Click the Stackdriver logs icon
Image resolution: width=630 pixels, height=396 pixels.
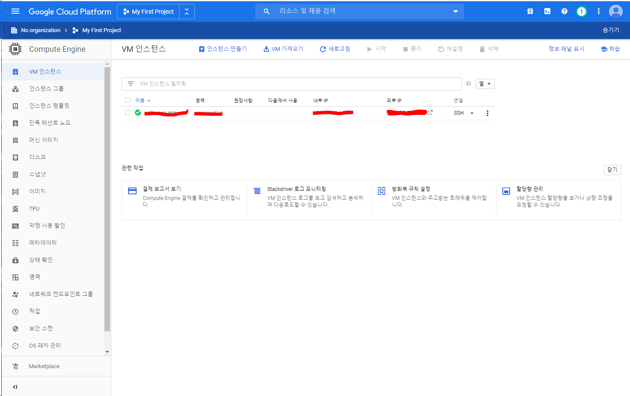[257, 191]
